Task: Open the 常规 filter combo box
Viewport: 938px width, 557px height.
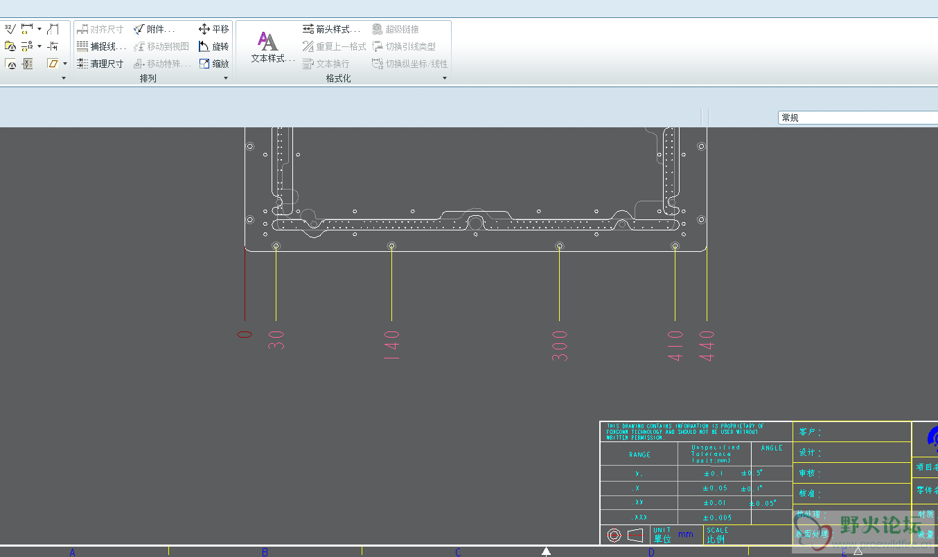Action: click(x=858, y=118)
